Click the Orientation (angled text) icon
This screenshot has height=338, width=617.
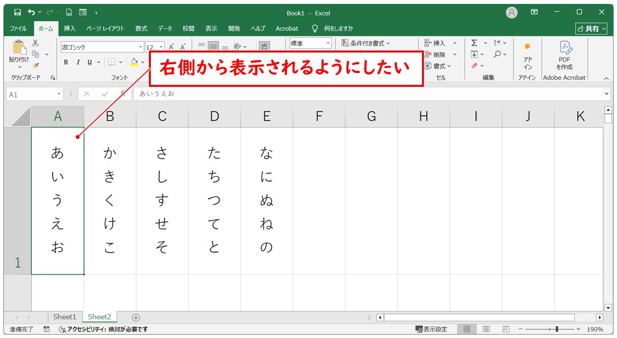click(238, 47)
